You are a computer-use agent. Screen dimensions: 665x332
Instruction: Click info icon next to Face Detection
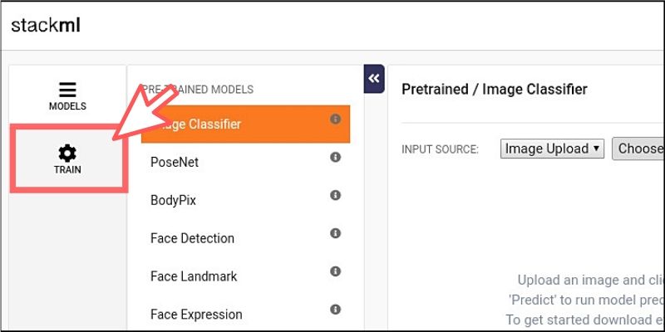pyautogui.click(x=336, y=233)
